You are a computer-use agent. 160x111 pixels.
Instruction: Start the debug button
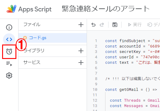154,25
